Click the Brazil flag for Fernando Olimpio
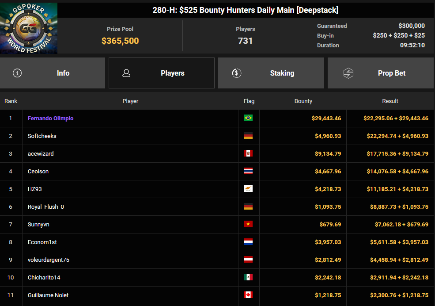 (x=248, y=118)
